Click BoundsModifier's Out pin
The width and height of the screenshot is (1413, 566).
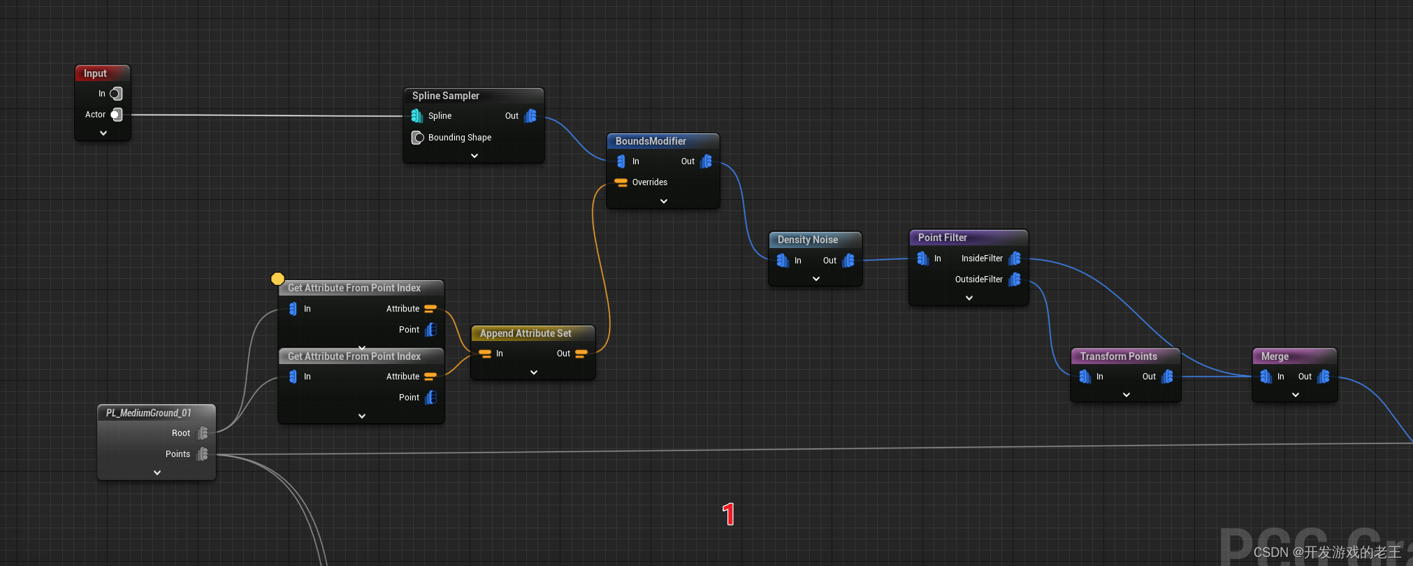[x=706, y=161]
